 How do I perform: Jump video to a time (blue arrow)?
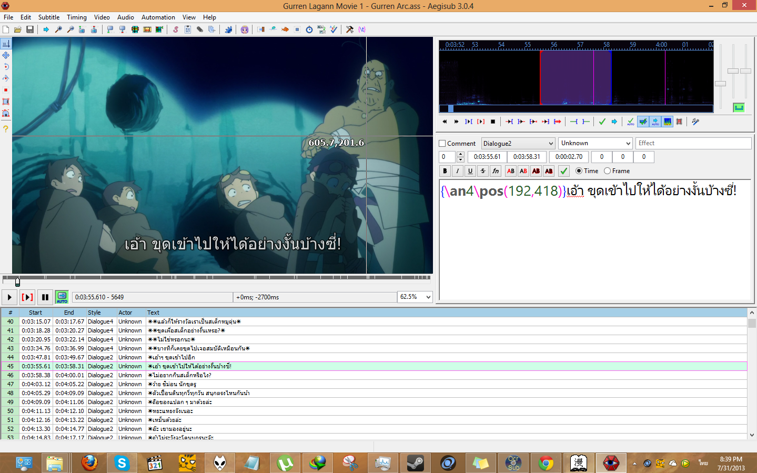pyautogui.click(x=46, y=29)
